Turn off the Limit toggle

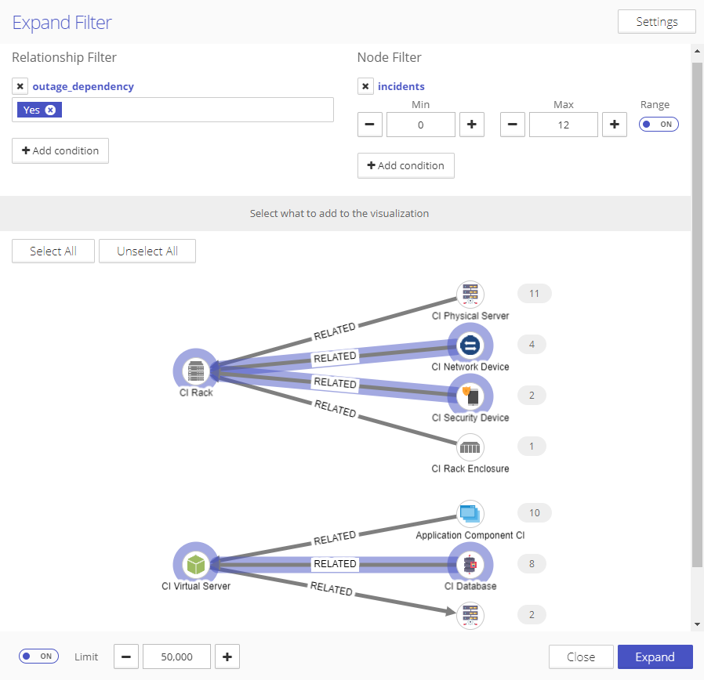point(38,656)
